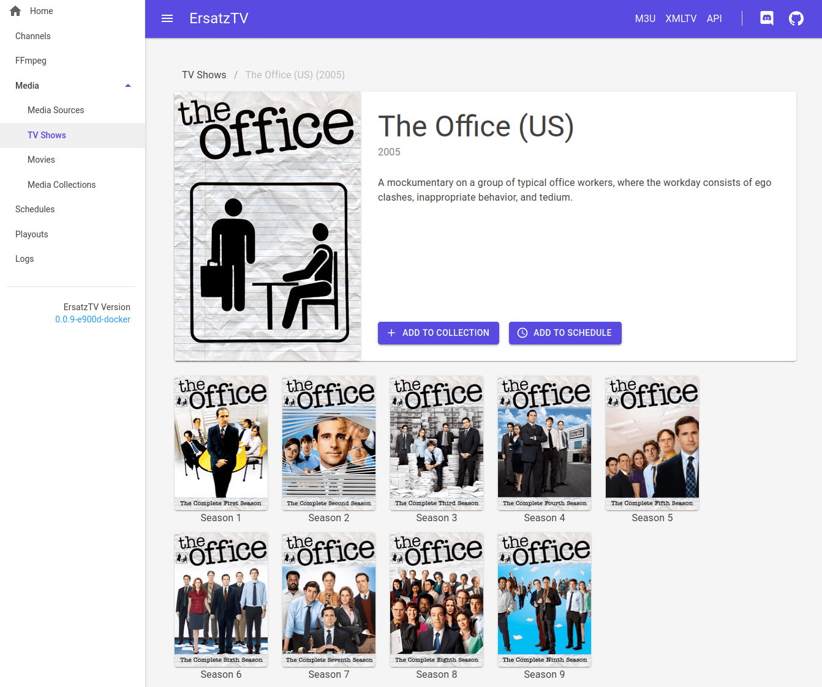822x687 pixels.
Task: Click the M3U link in header
Action: [x=645, y=18]
